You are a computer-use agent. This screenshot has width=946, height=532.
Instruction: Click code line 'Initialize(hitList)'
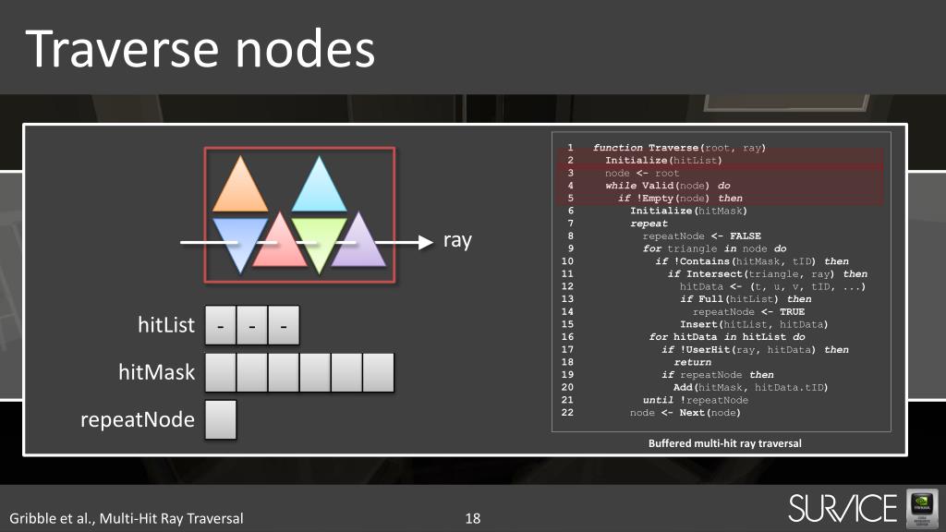click(663, 161)
